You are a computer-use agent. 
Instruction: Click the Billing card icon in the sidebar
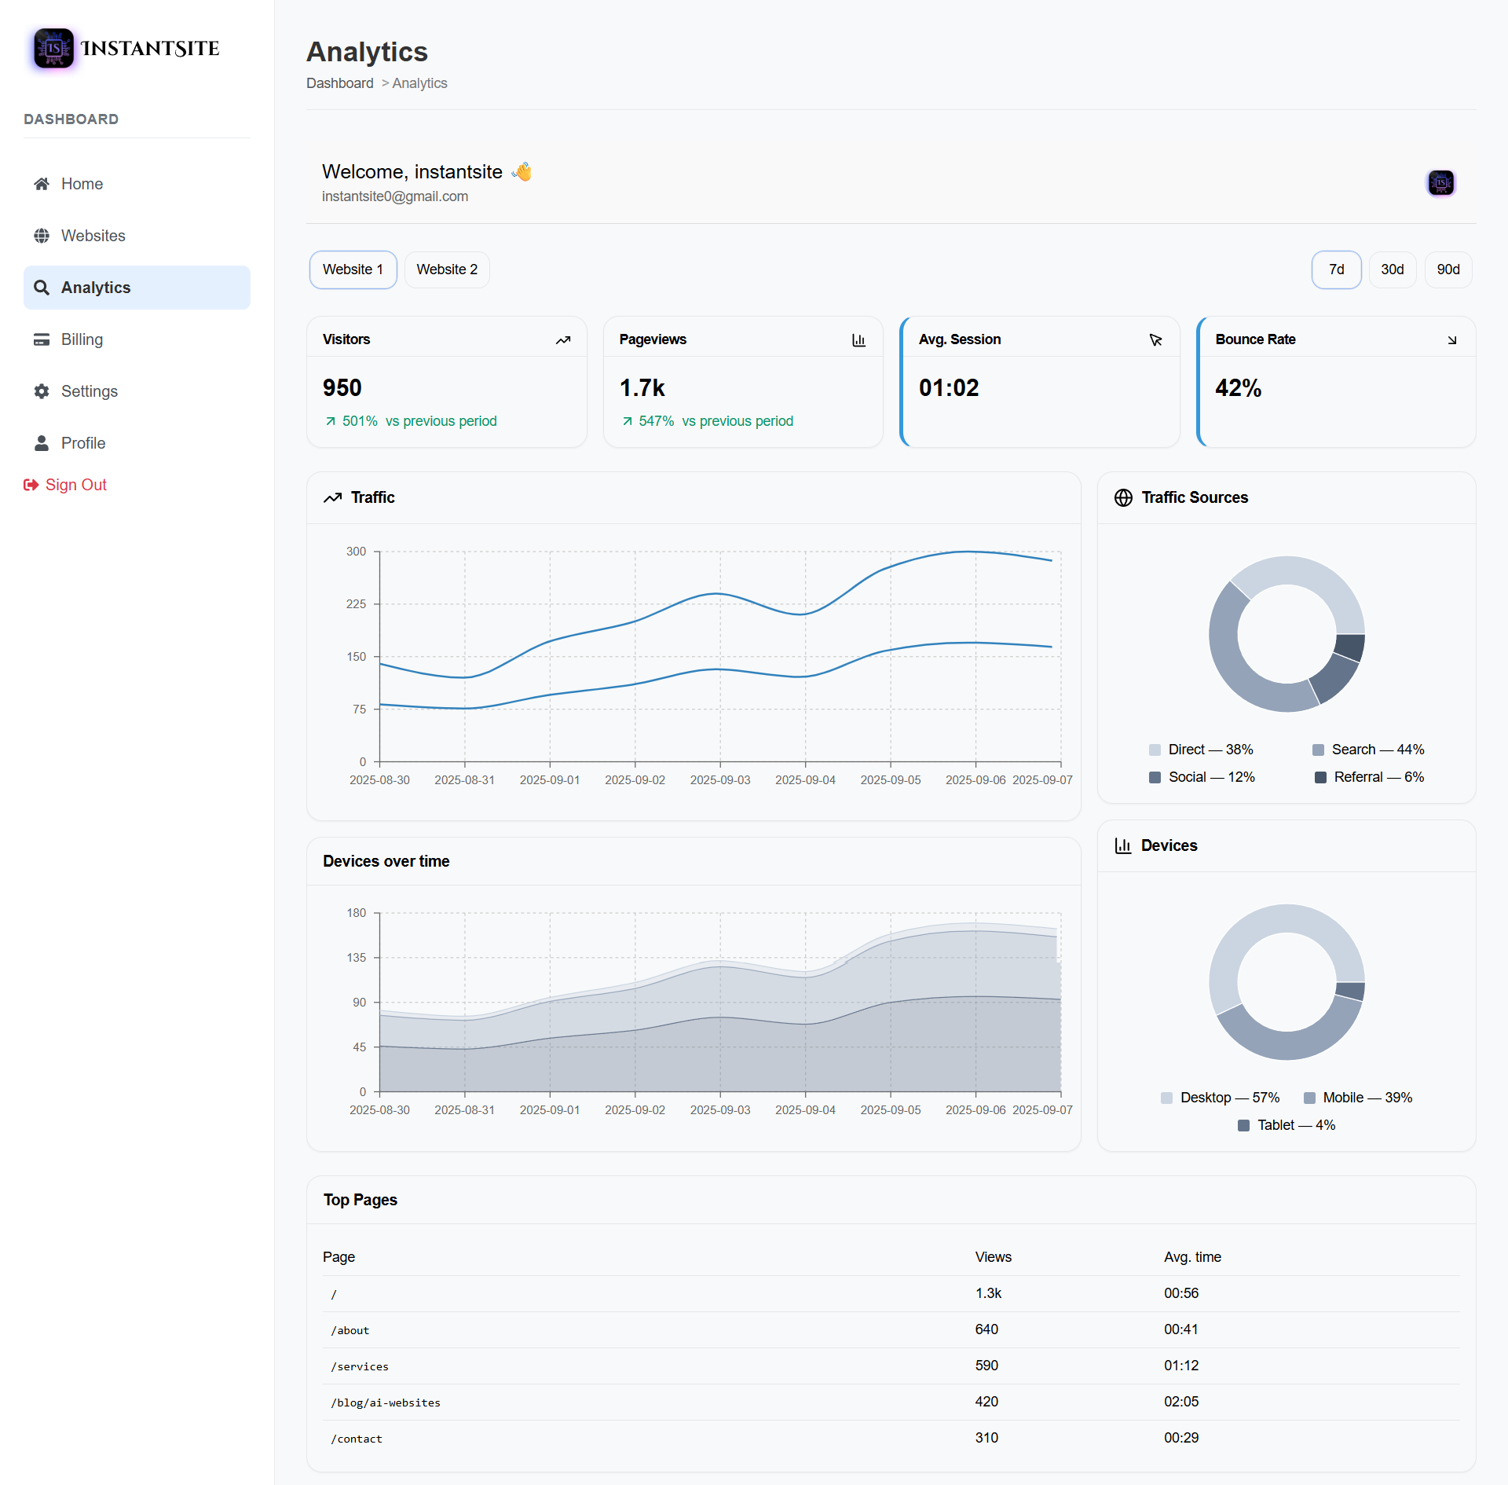tap(42, 339)
